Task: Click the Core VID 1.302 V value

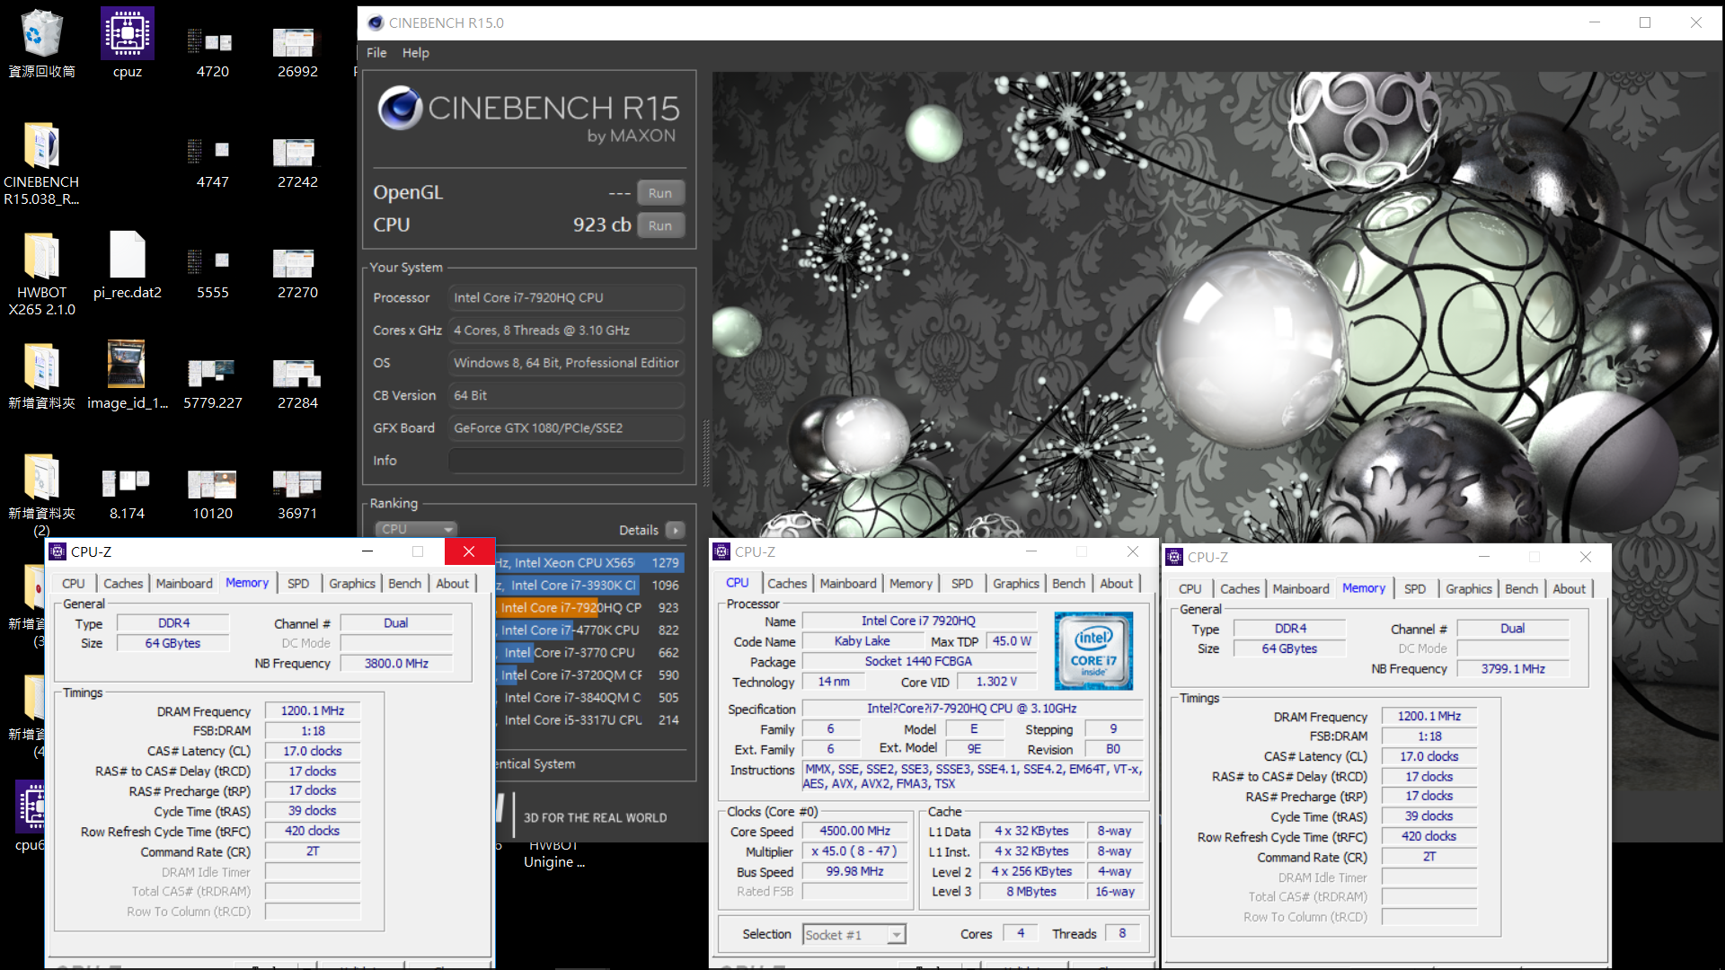Action: pyautogui.click(x=996, y=682)
